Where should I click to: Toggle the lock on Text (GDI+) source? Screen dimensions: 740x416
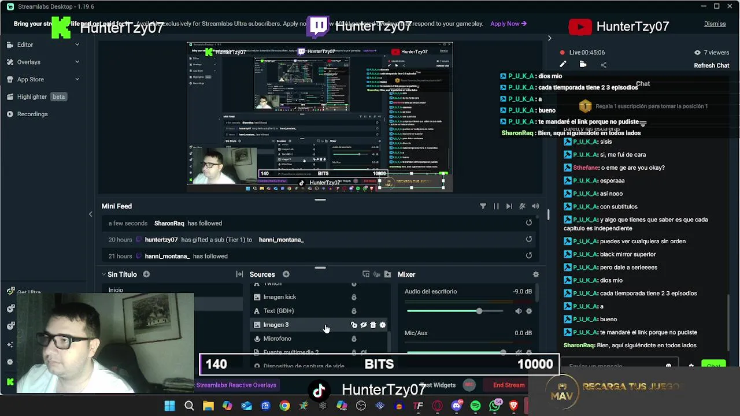(x=354, y=311)
